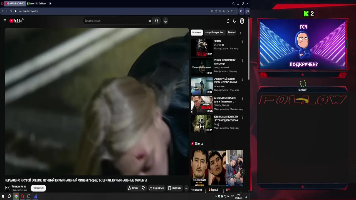
Task: Open the "Борзый" Short thumbnail
Action: [217, 168]
